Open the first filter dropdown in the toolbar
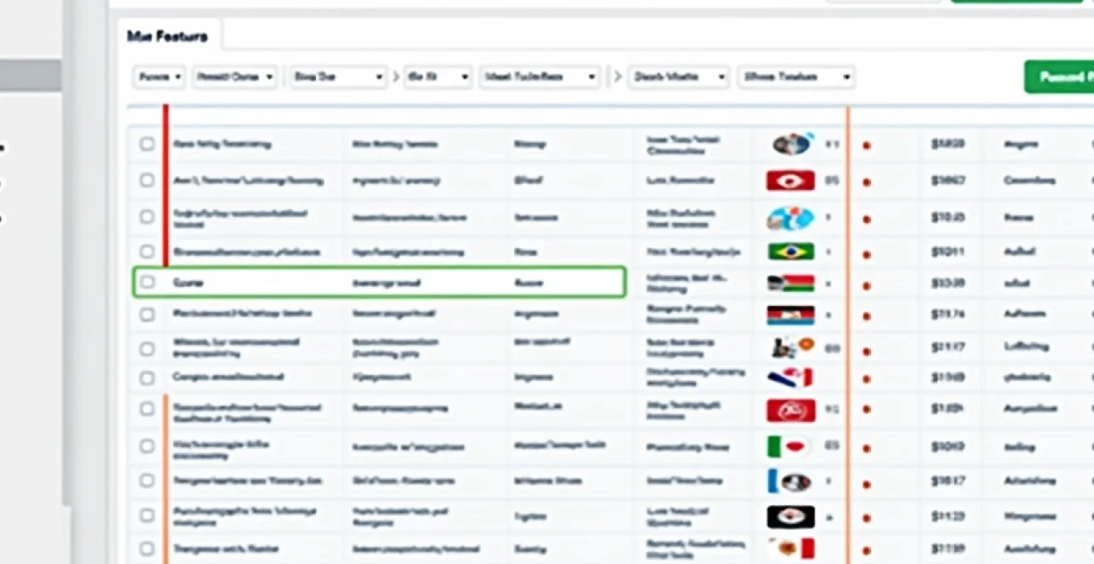This screenshot has width=1094, height=564. tap(159, 77)
